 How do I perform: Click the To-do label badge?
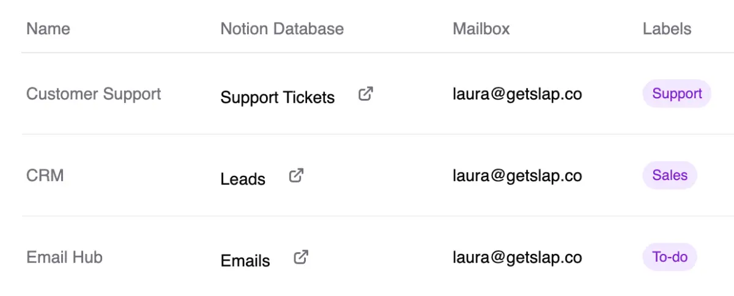tap(670, 258)
